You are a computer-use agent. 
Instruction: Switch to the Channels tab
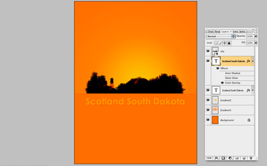(235, 31)
